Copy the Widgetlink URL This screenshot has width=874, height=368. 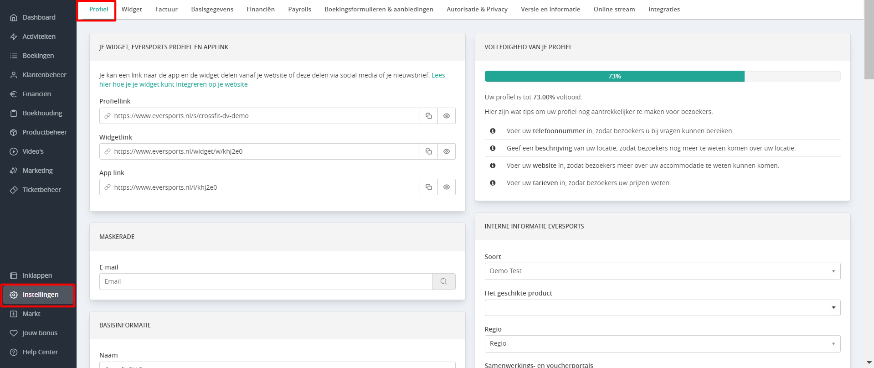[429, 151]
